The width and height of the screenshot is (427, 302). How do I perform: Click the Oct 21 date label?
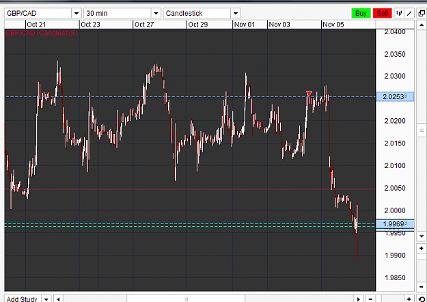(36, 25)
